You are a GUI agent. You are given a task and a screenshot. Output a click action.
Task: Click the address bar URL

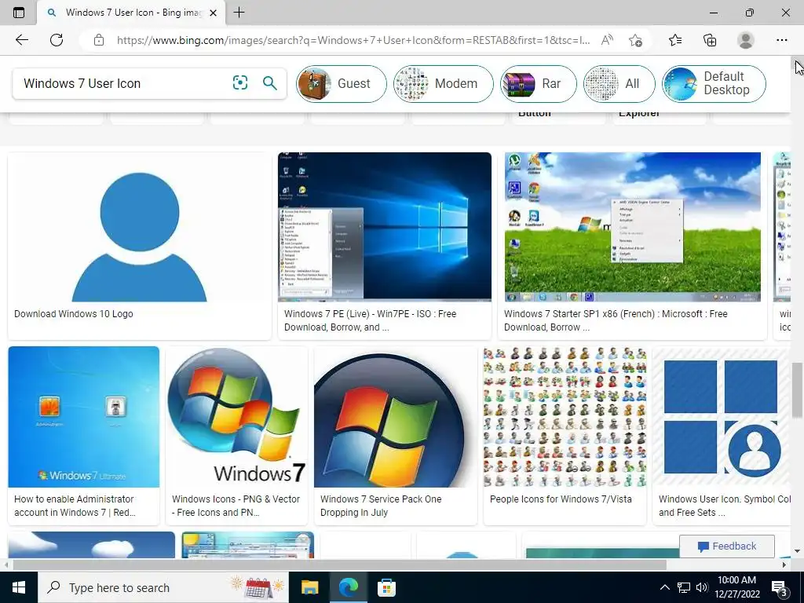(x=353, y=40)
